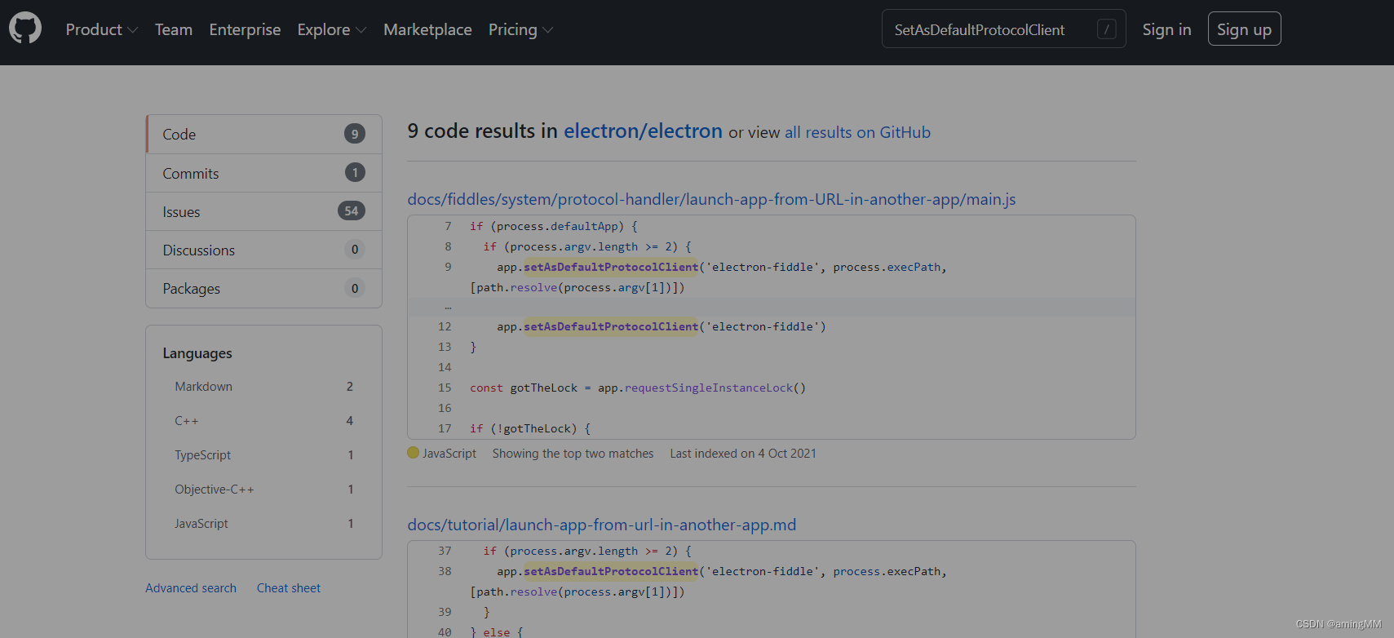The height and width of the screenshot is (638, 1394).
Task: Open the Advanced search link
Action: tap(191, 588)
